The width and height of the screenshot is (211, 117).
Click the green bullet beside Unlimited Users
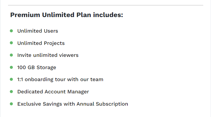pyautogui.click(x=11, y=31)
